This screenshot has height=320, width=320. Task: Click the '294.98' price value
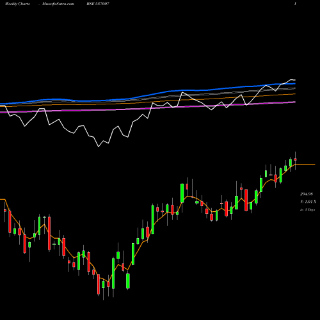click(x=307, y=194)
